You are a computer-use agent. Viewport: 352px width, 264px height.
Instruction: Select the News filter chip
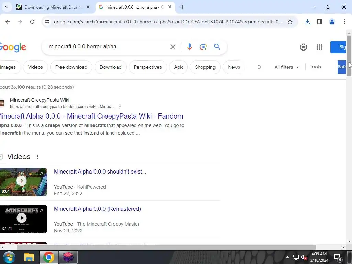click(234, 67)
